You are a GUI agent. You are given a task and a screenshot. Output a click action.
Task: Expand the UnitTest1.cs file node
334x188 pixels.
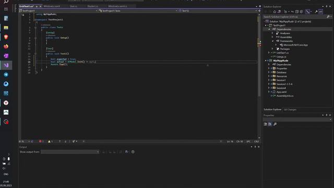click(269, 53)
